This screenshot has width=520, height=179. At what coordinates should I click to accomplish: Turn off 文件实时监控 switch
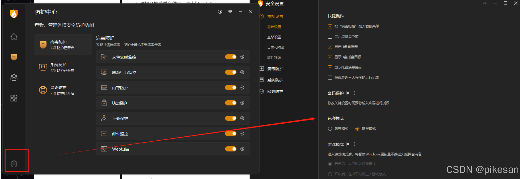click(231, 57)
